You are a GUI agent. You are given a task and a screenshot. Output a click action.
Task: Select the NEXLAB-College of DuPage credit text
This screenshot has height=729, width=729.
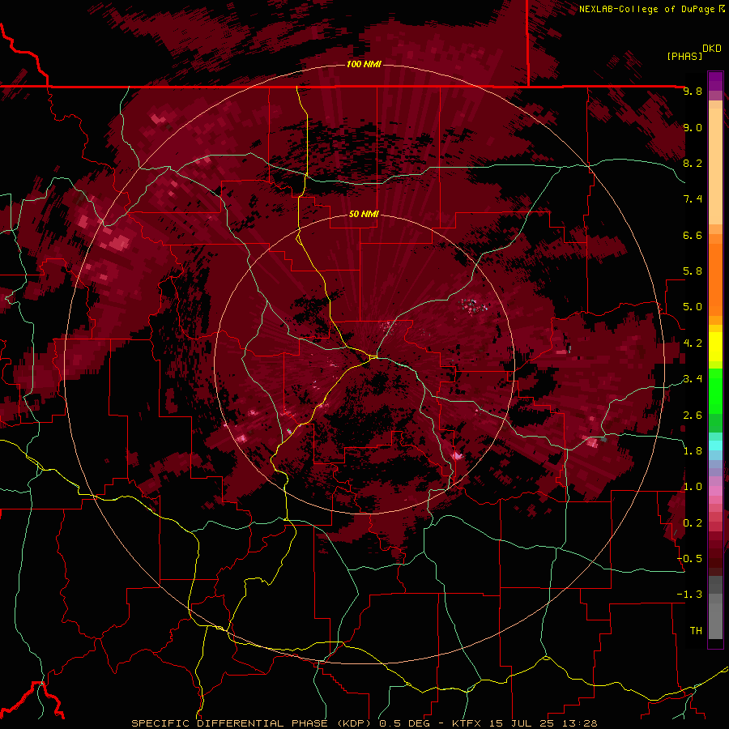(646, 9)
